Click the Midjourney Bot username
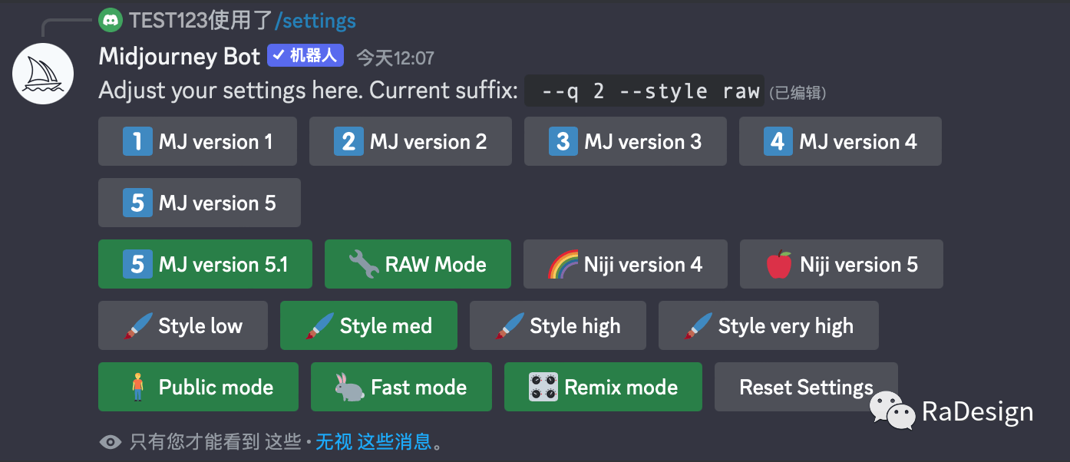The image size is (1070, 462). pyautogui.click(x=180, y=57)
